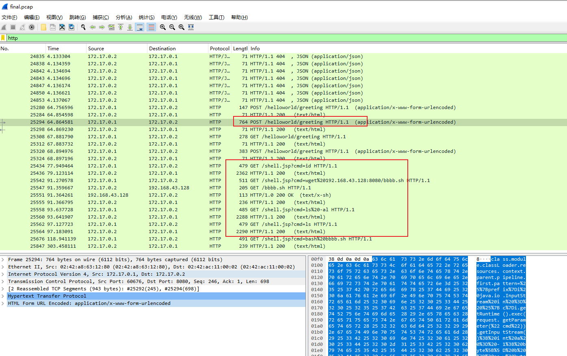Select packet 24835 with the 404 JSON response

coord(283,56)
